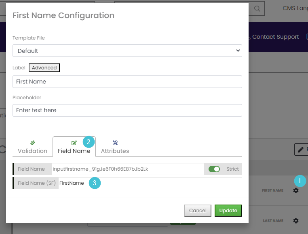This screenshot has width=308, height=234.
Task: Toggle the Strict switch off
Action: coord(214,169)
